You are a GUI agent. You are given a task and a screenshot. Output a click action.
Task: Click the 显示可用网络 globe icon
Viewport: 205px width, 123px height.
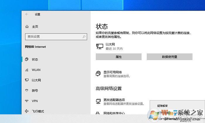(x=98, y=73)
